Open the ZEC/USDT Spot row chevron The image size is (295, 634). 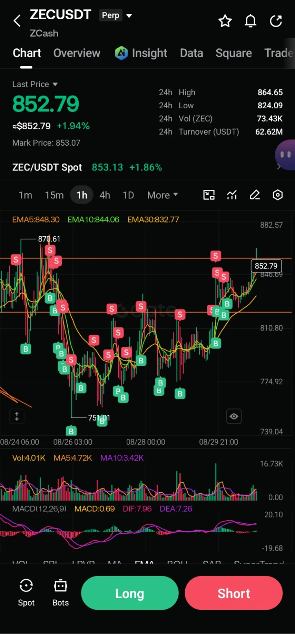[278, 167]
